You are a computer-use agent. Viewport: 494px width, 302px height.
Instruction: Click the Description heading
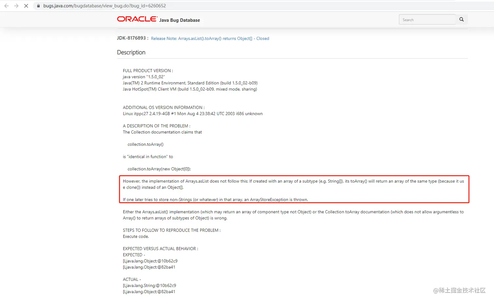click(x=131, y=53)
